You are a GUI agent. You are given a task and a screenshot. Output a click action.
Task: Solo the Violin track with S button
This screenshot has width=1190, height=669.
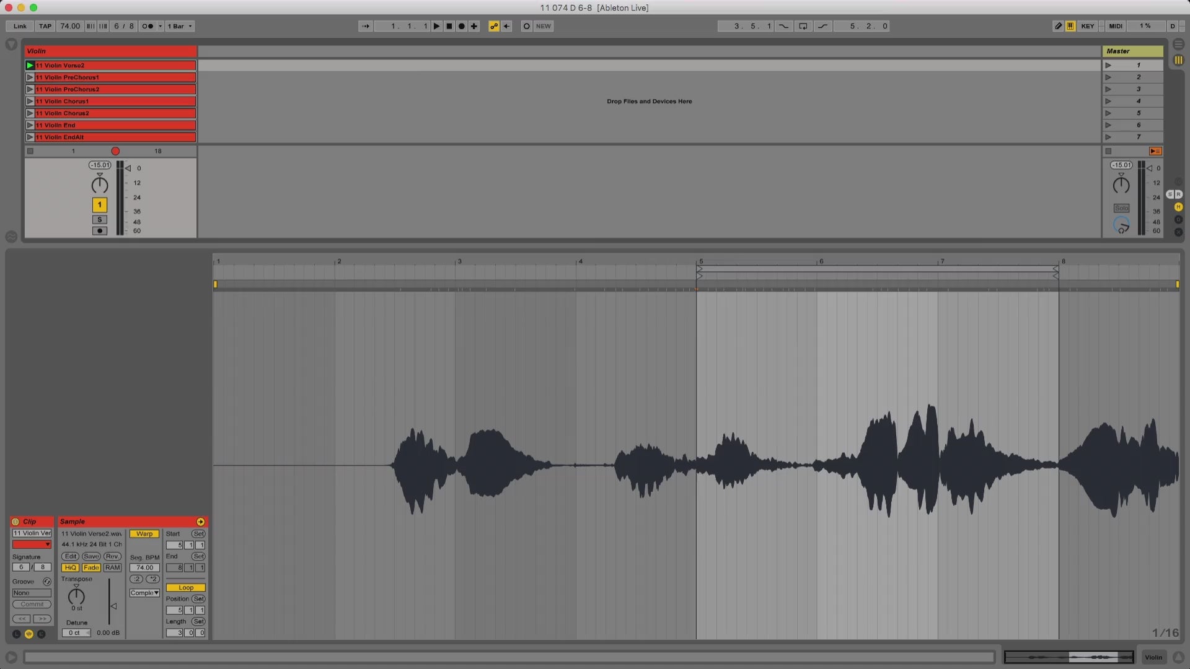[99, 219]
